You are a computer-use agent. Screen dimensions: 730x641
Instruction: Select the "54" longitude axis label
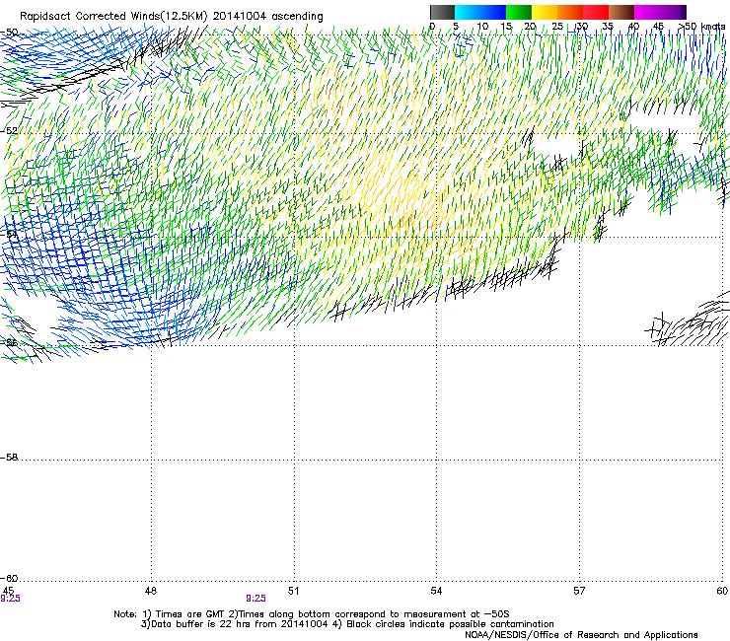(436, 591)
